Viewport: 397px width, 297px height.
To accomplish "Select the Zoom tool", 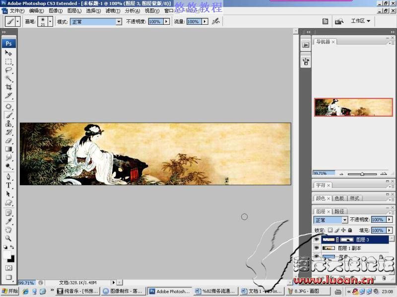I will pos(8,238).
